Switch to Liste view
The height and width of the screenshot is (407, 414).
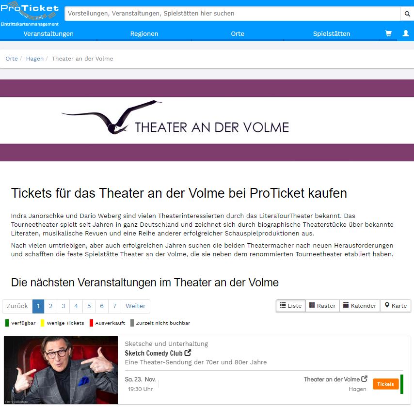point(291,306)
